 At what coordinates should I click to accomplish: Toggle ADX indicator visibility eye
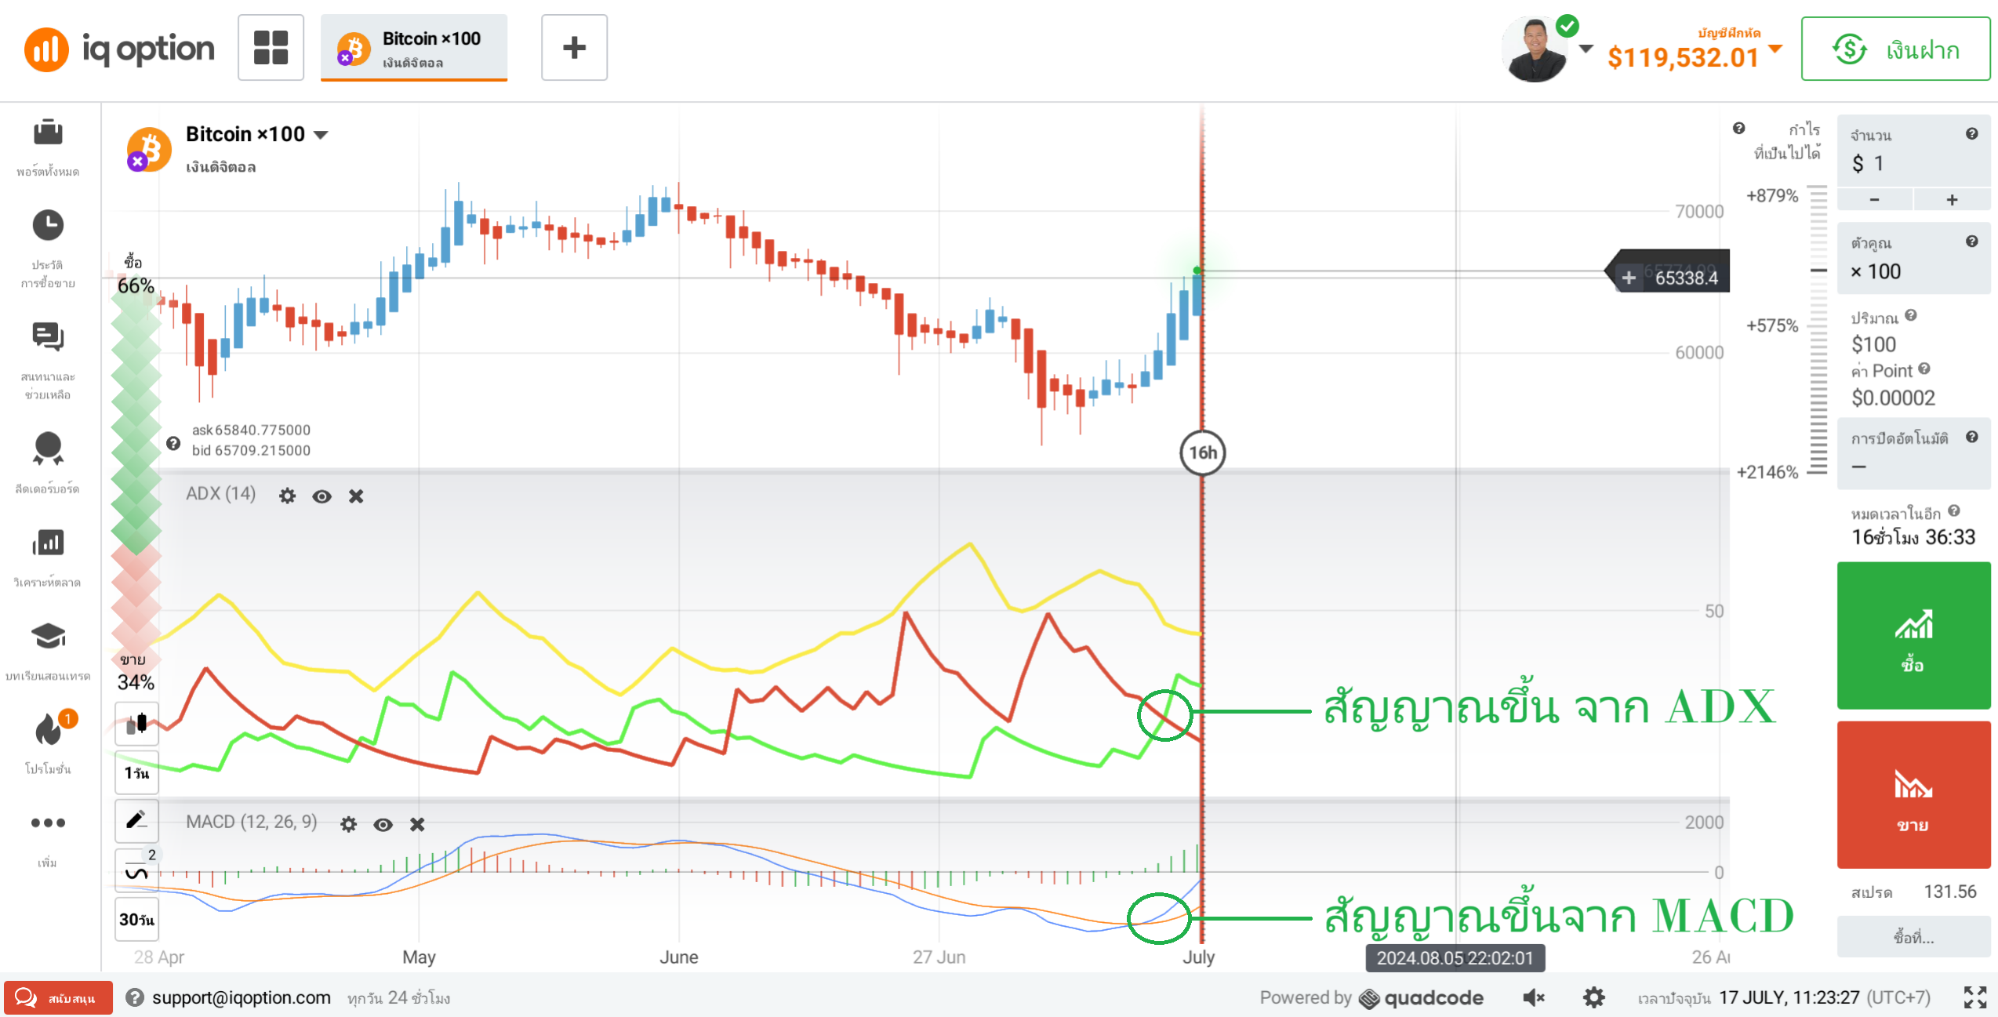point(321,496)
